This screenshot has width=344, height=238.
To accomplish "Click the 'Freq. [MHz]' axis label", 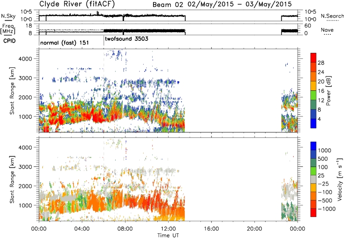I will tap(8, 29).
